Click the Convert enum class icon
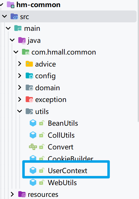 pyautogui.click(x=33, y=147)
